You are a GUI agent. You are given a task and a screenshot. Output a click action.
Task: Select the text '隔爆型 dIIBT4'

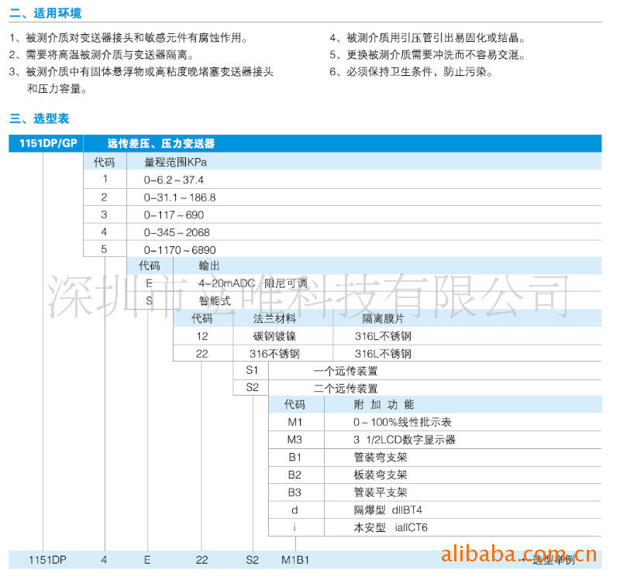click(x=388, y=510)
